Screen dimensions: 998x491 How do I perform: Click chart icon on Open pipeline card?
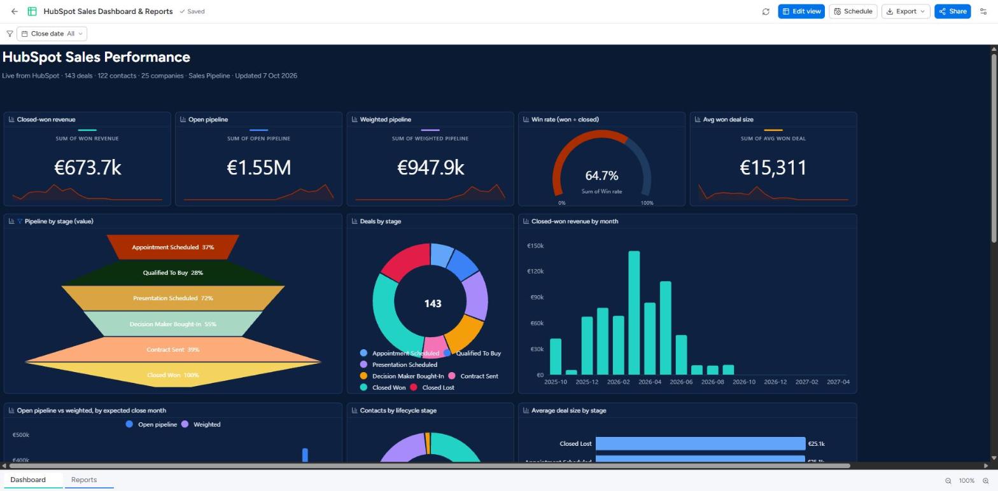click(183, 120)
